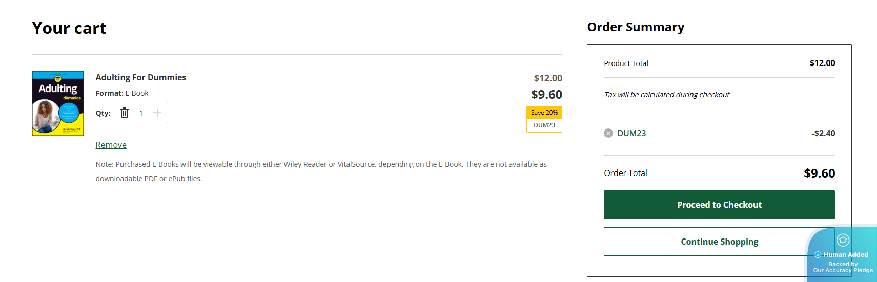Screen dimensions: 877x282
Task: Open the Adulting For Dummies cover thumbnail
Action: pyautogui.click(x=58, y=103)
